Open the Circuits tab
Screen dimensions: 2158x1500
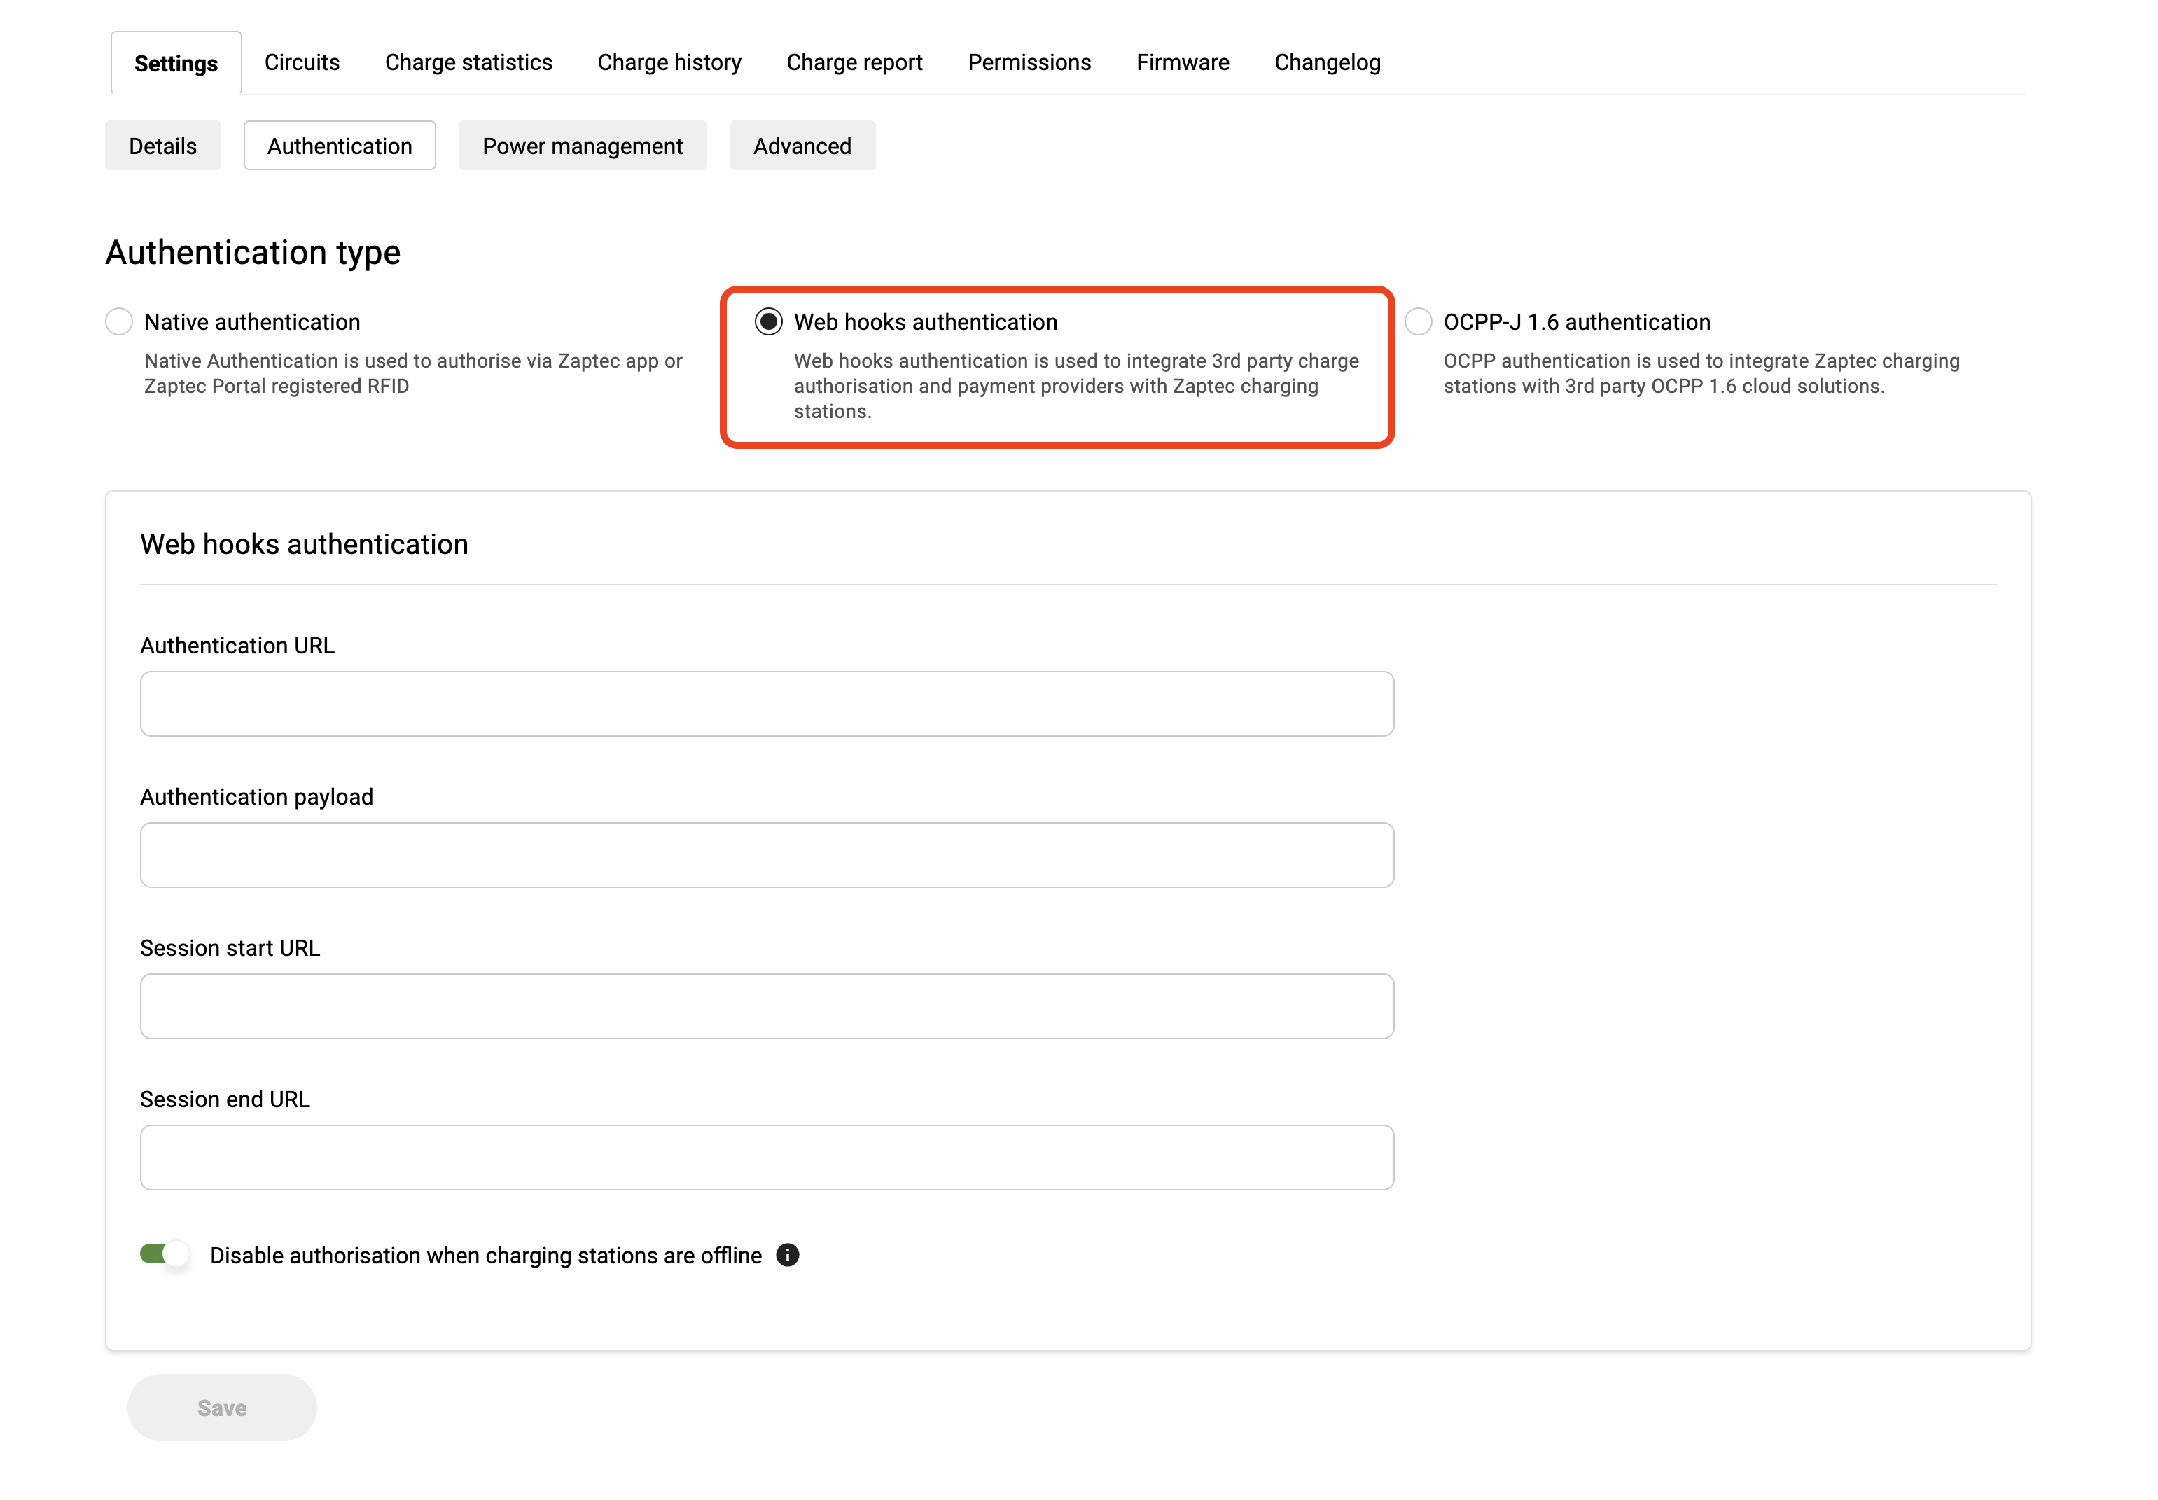point(302,62)
